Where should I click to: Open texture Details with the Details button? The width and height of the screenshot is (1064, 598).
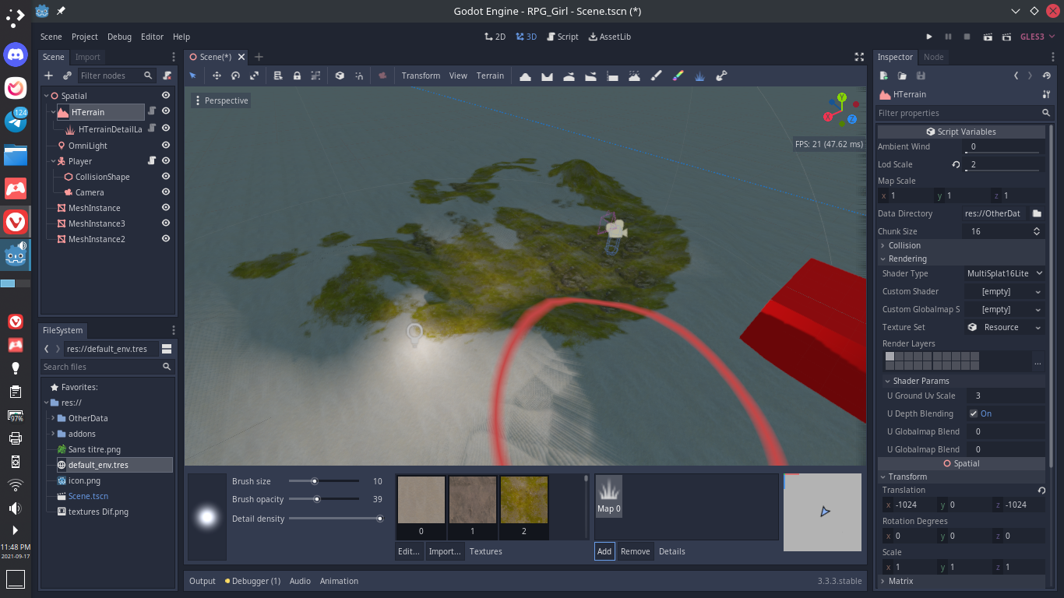(671, 551)
